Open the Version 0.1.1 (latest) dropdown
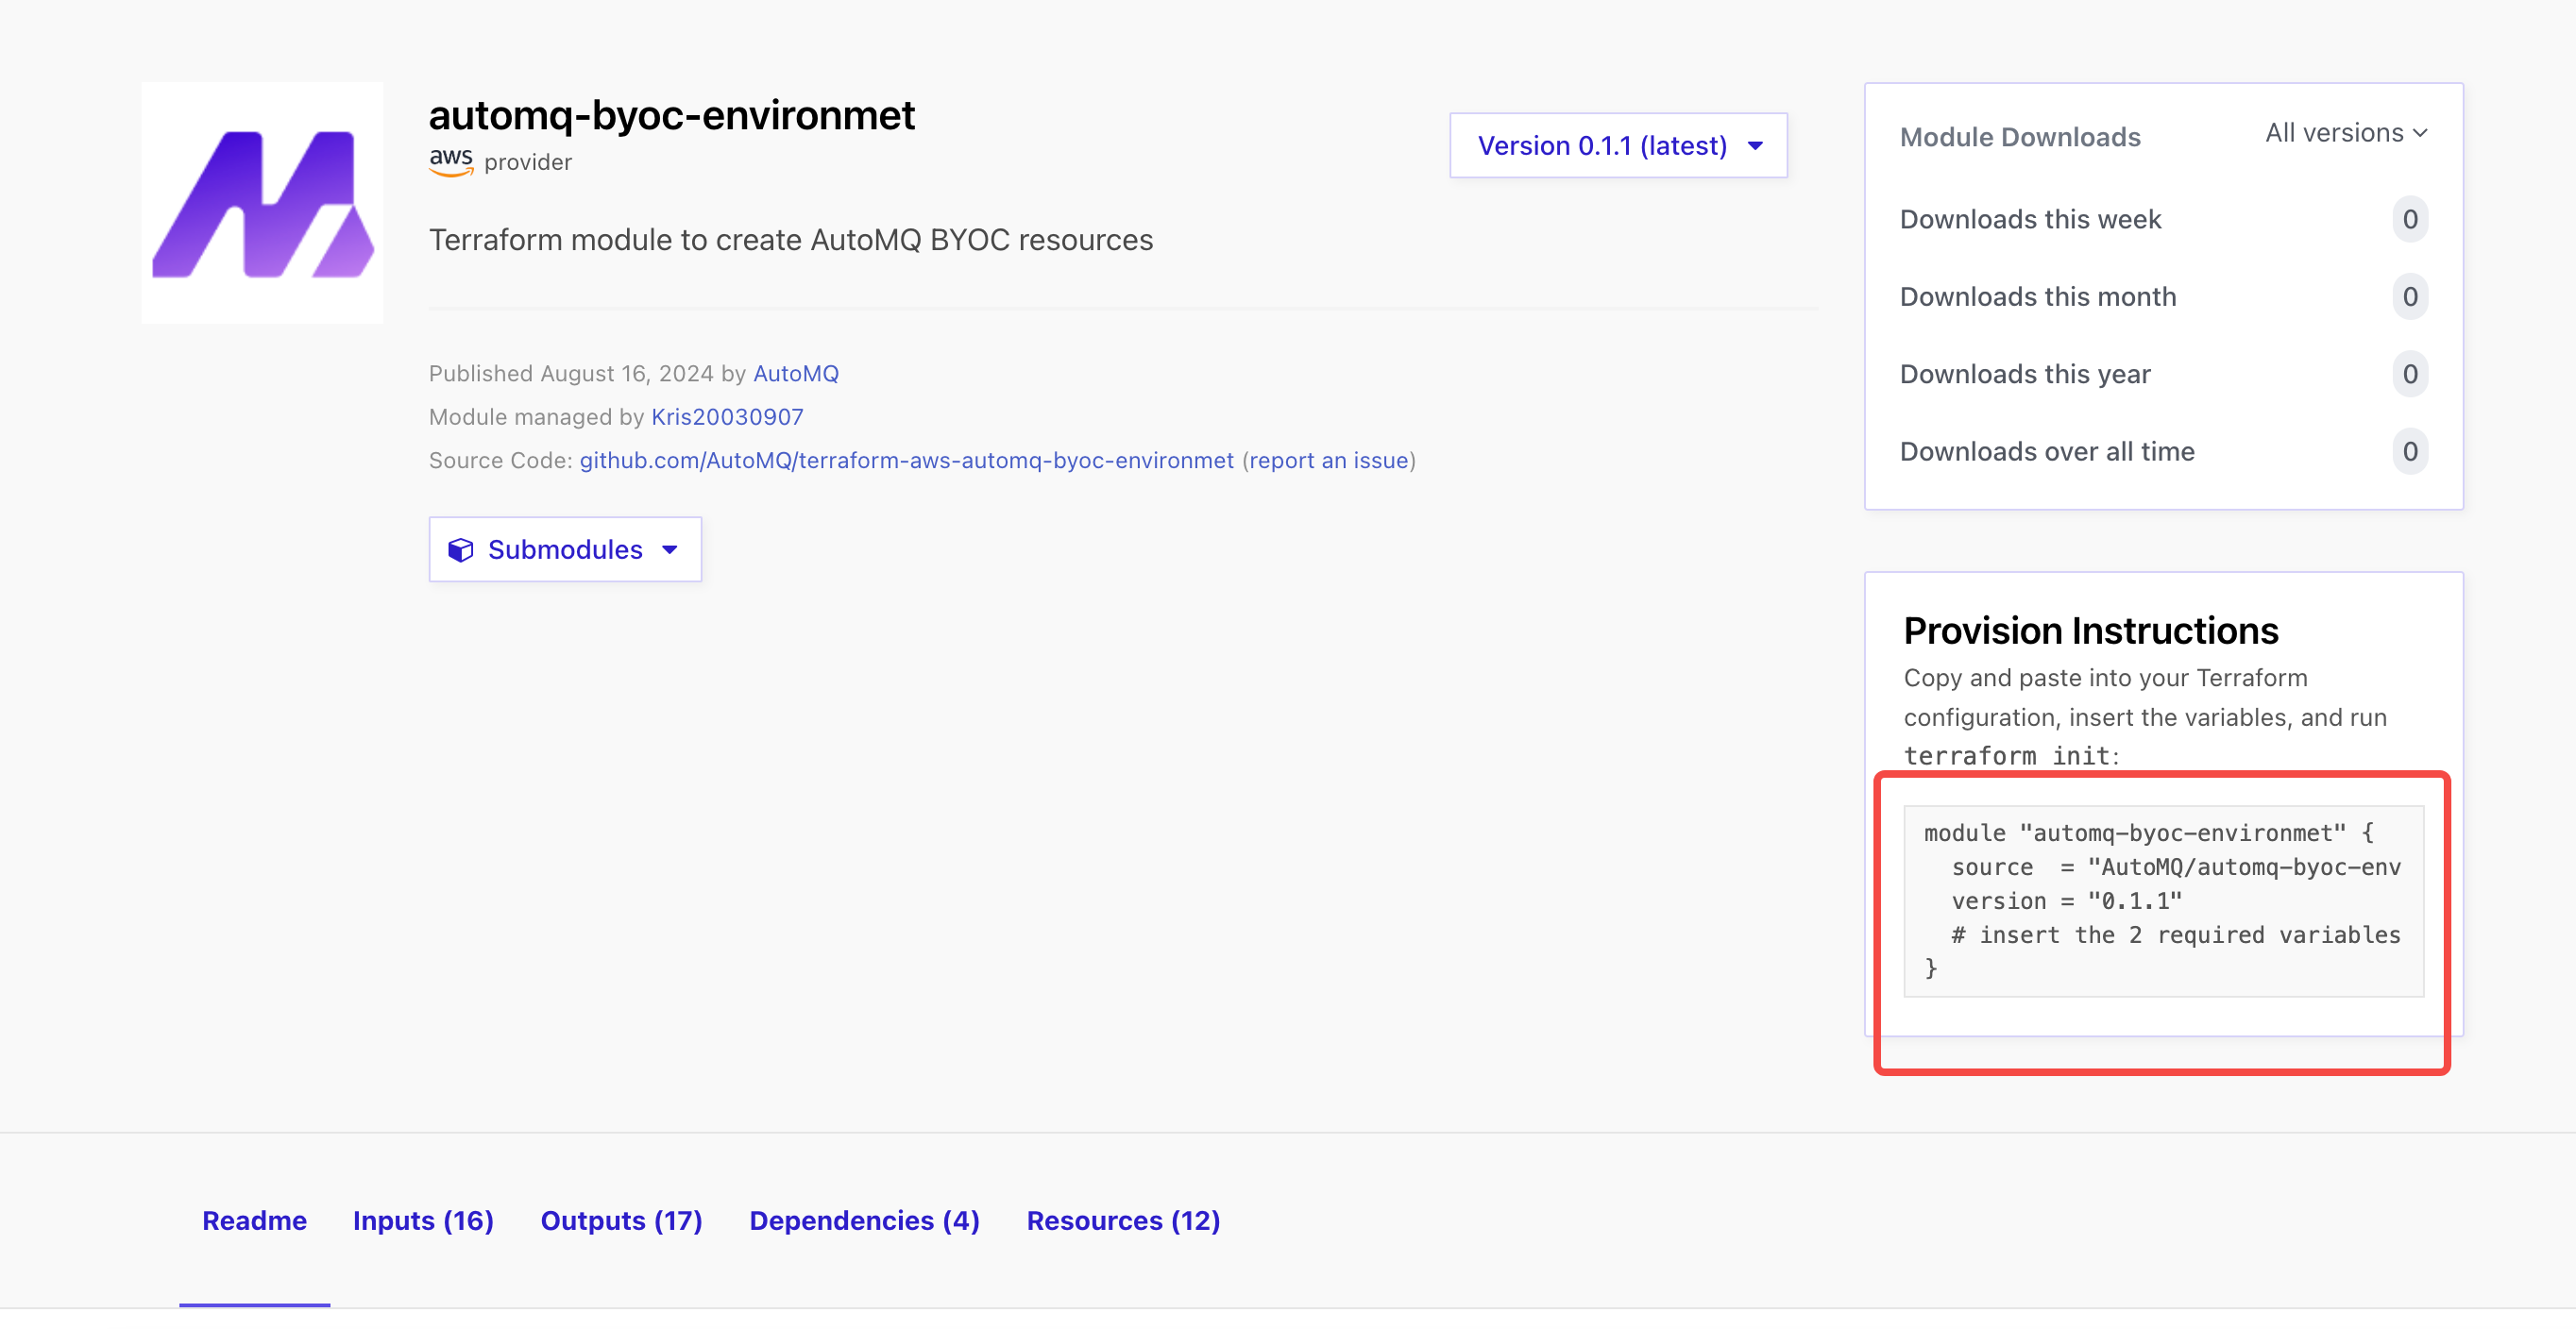Screen dimensions: 2576x1329 coord(1617,146)
